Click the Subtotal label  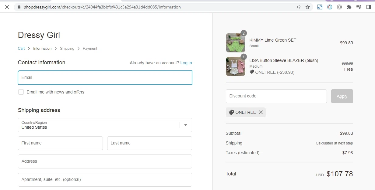(233, 133)
